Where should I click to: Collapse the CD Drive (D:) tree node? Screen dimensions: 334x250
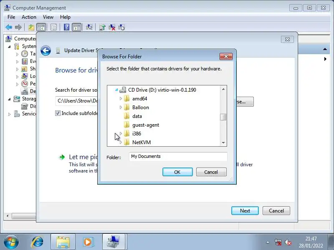[116, 90]
